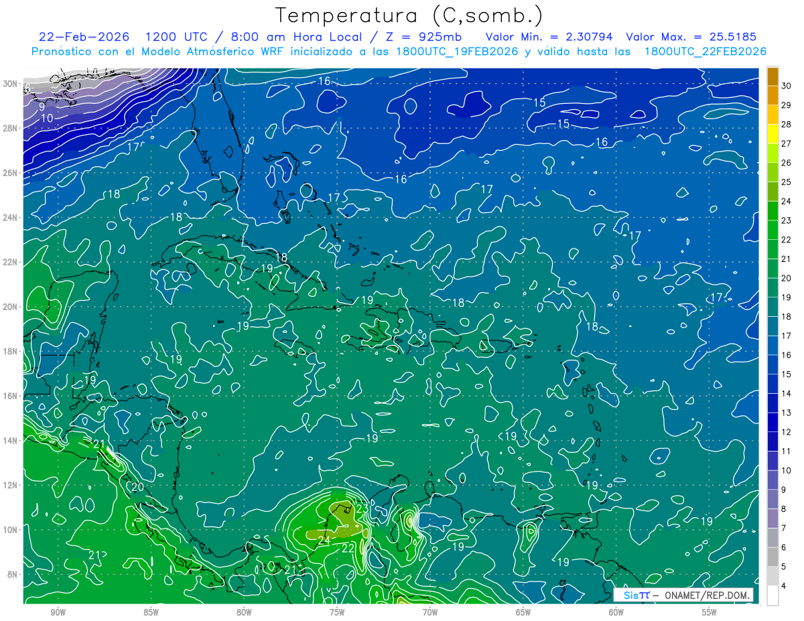Click the "80W" longitude axis label
804x621 pixels.
[x=244, y=612]
